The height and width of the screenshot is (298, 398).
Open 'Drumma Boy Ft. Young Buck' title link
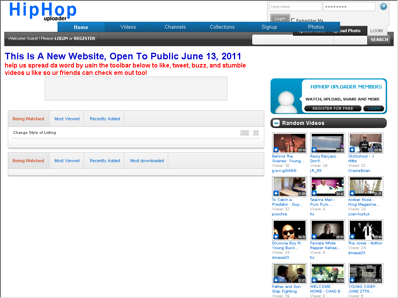coord(287,246)
